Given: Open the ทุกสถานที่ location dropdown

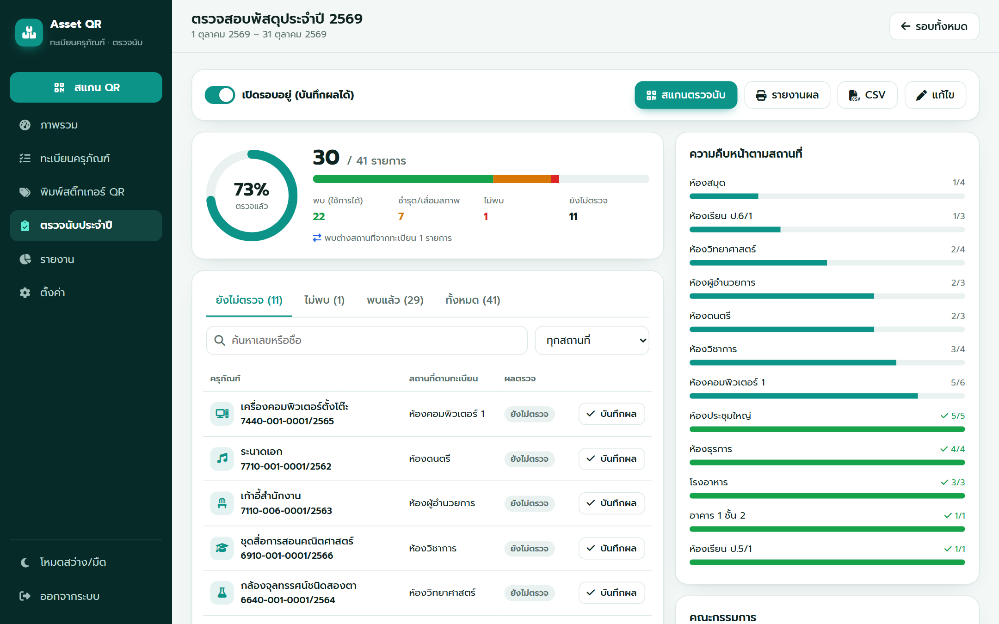Looking at the screenshot, I should pyautogui.click(x=592, y=341).
